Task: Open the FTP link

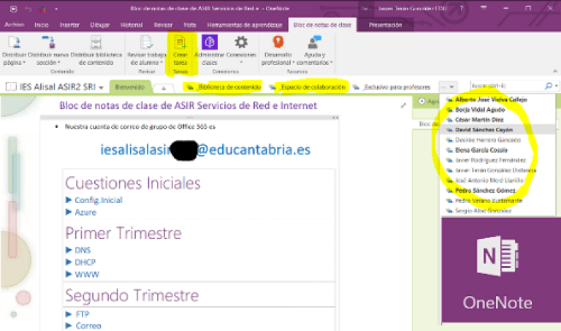Action: [83, 314]
